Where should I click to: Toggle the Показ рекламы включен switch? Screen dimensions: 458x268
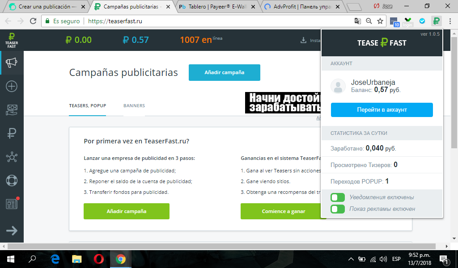pyautogui.click(x=338, y=209)
